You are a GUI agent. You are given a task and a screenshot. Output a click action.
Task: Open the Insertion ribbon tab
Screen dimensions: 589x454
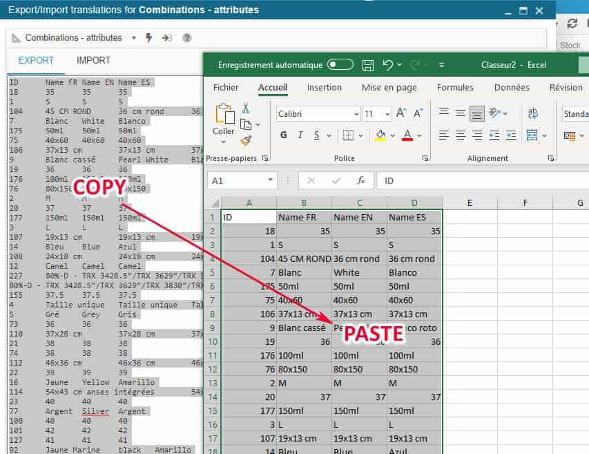coord(325,88)
